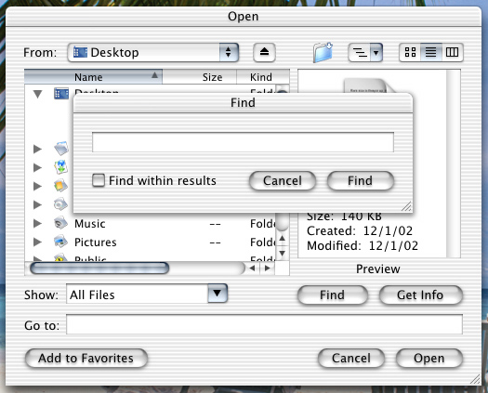Switch to list view in view switcher

pos(430,52)
